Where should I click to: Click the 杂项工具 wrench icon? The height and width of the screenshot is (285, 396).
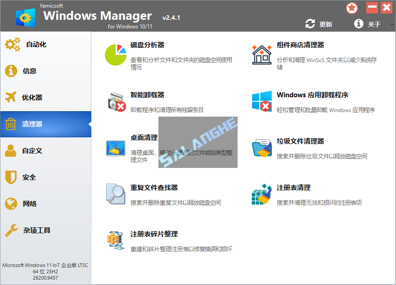pyautogui.click(x=11, y=230)
